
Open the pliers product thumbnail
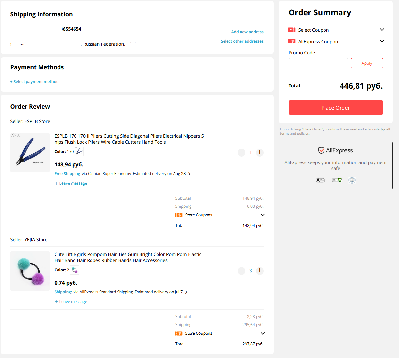pyautogui.click(x=30, y=153)
